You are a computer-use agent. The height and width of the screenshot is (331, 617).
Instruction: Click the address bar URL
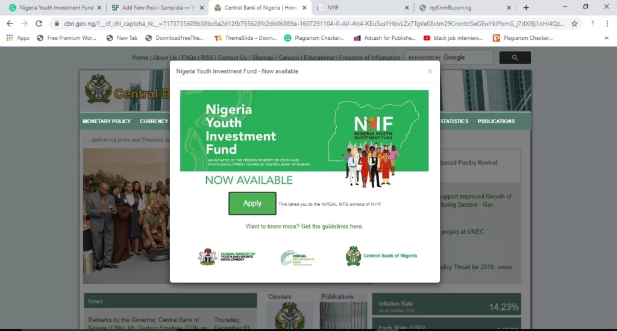(313, 24)
